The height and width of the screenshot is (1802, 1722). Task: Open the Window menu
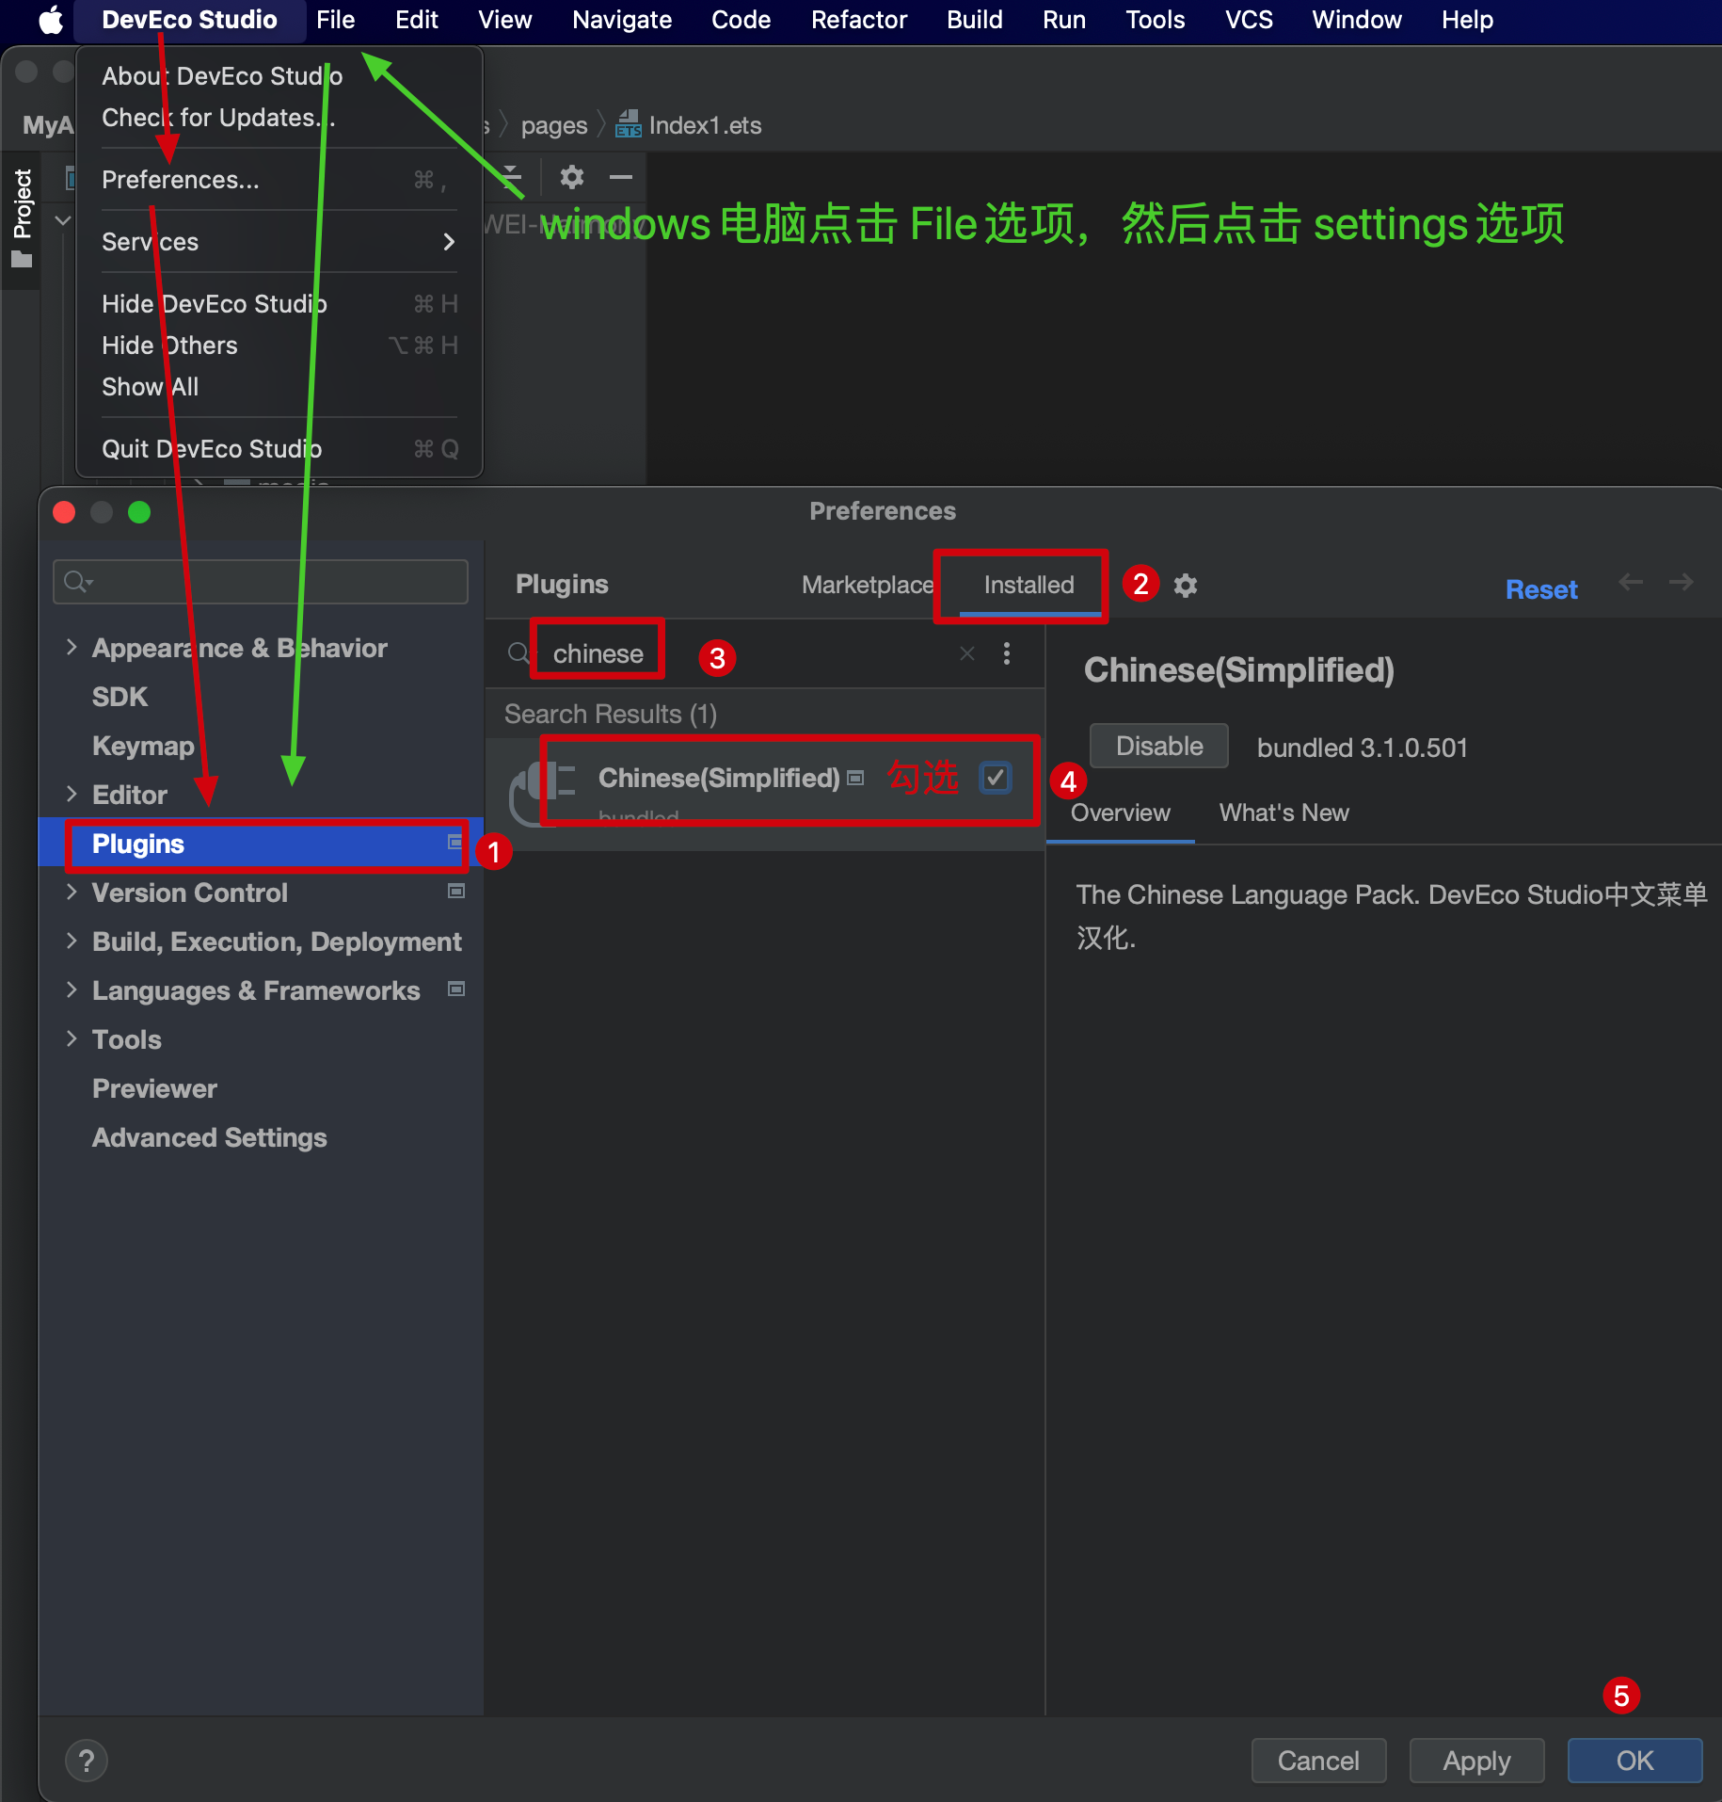pos(1356,20)
